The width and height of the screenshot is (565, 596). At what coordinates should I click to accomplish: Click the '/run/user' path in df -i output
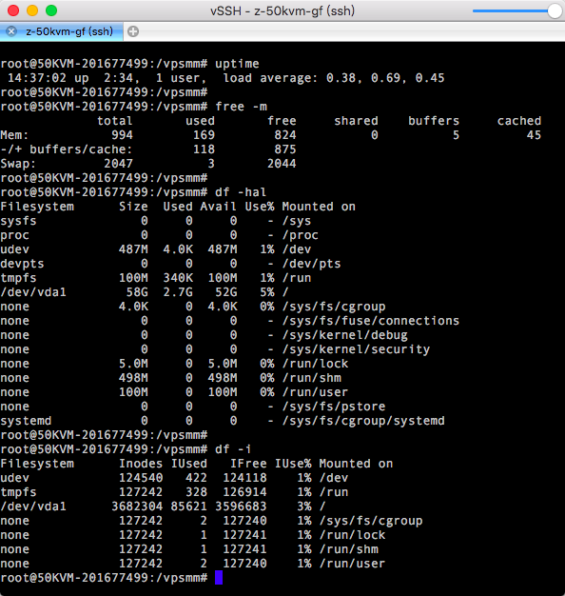coord(352,564)
